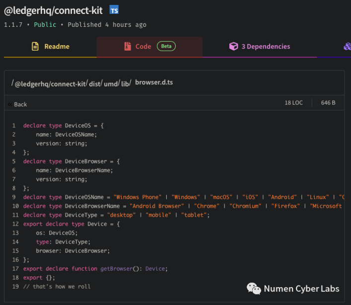351x305 pixels.
Task: Click line 18 export {} statement
Action: (39, 278)
